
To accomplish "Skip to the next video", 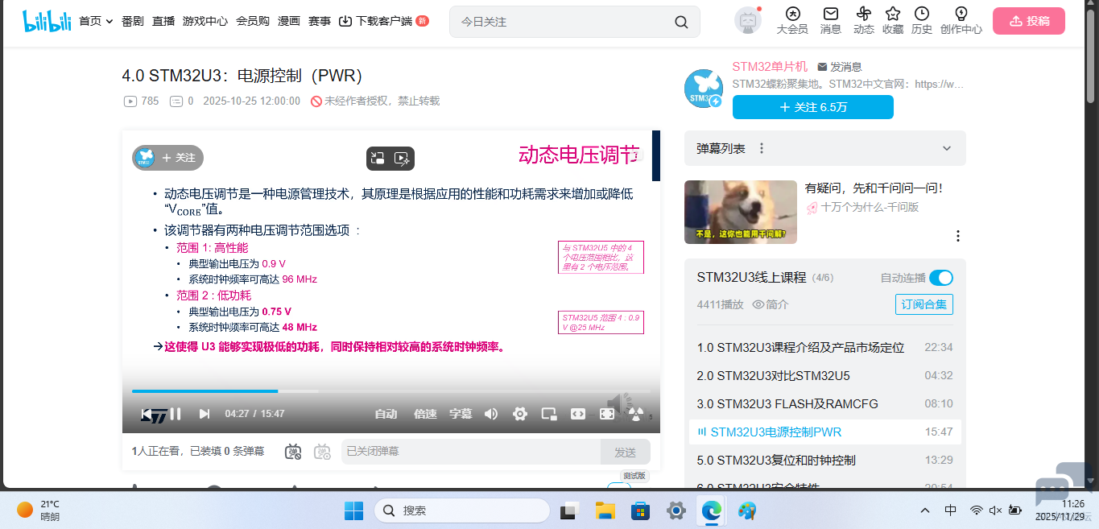I will coord(204,413).
